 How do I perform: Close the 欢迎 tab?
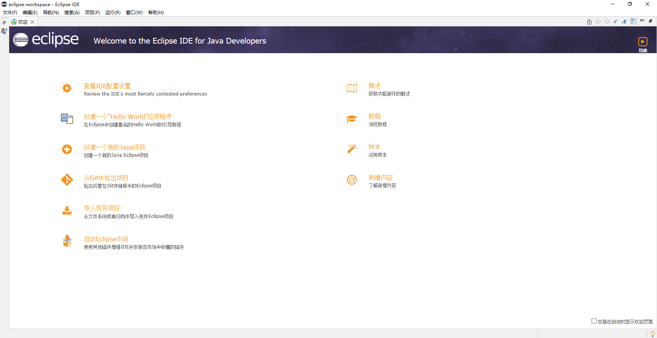pos(33,22)
